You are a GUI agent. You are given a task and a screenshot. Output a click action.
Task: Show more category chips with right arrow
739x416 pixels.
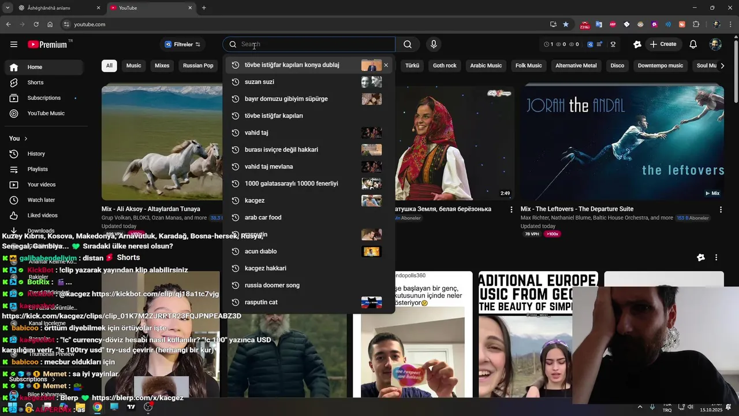click(x=722, y=66)
